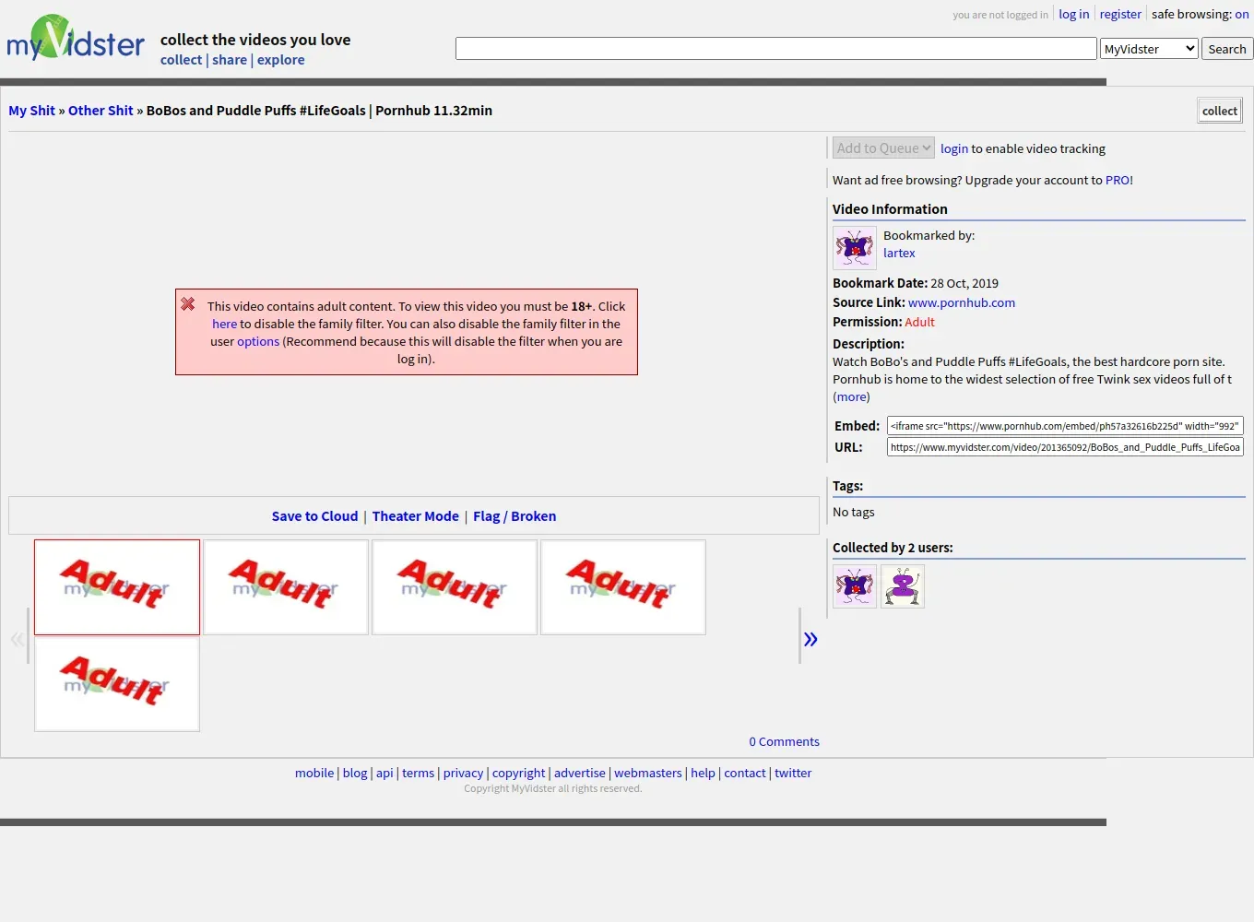Open the 'terms' footer link

418,774
